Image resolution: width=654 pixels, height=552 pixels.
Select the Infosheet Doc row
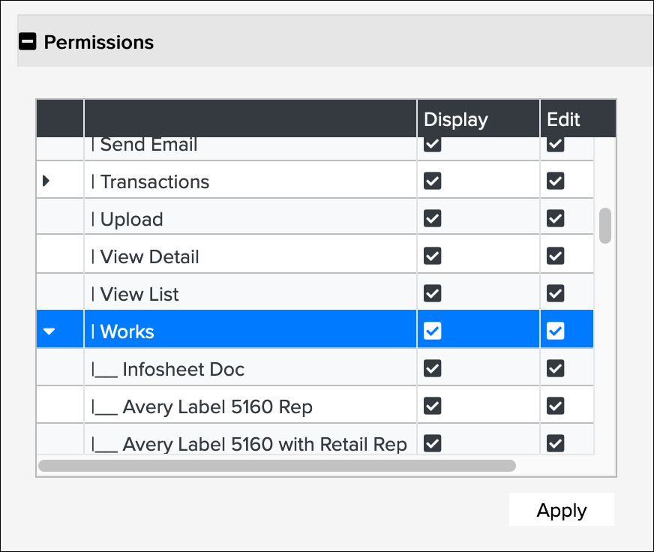pos(183,369)
